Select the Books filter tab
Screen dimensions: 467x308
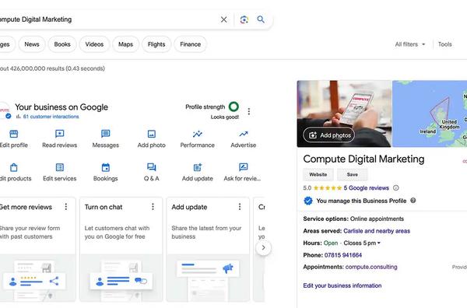(x=62, y=44)
